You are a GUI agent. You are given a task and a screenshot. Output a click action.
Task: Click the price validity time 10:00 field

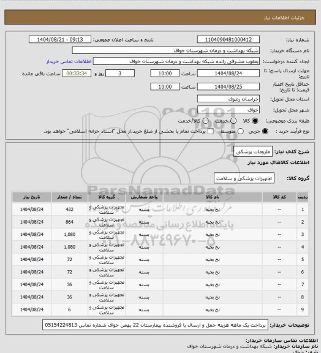pos(165,86)
